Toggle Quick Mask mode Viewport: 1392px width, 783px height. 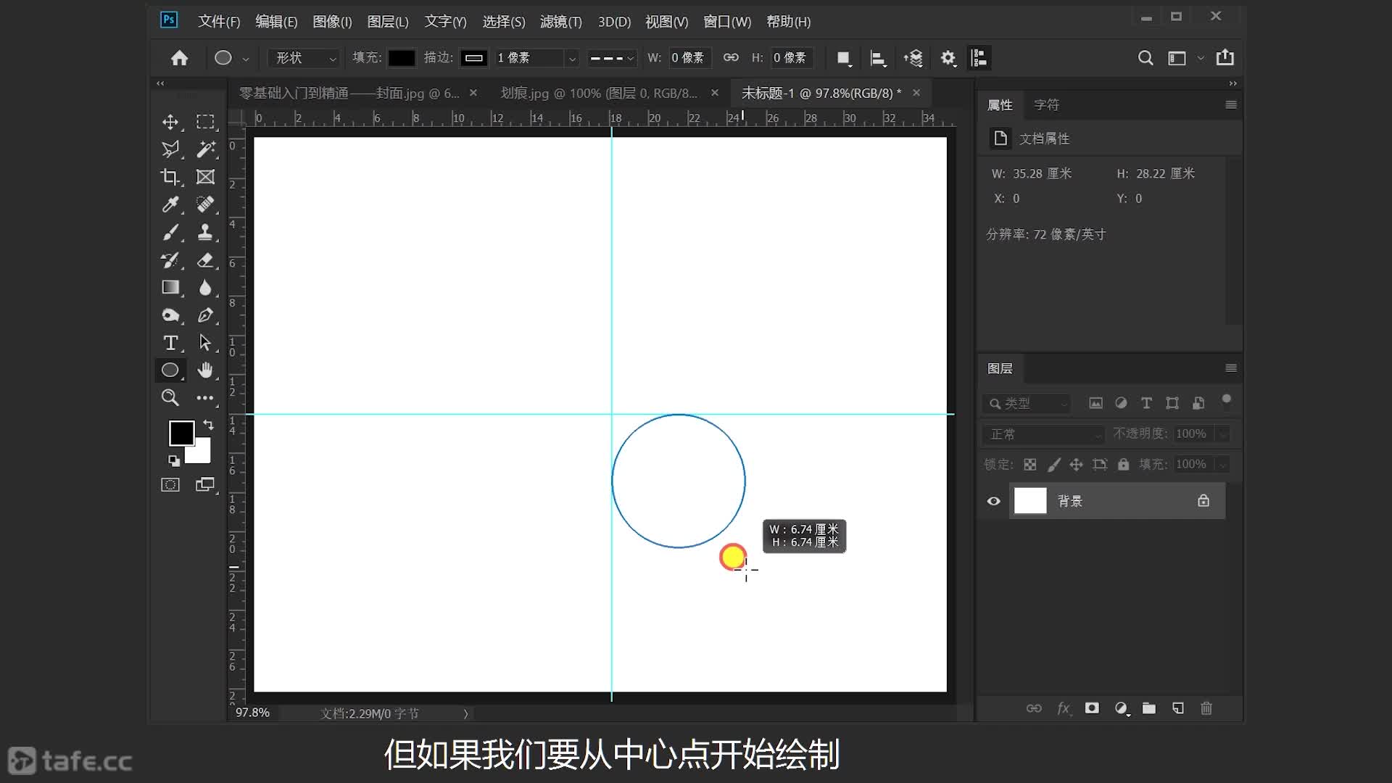[x=170, y=485]
